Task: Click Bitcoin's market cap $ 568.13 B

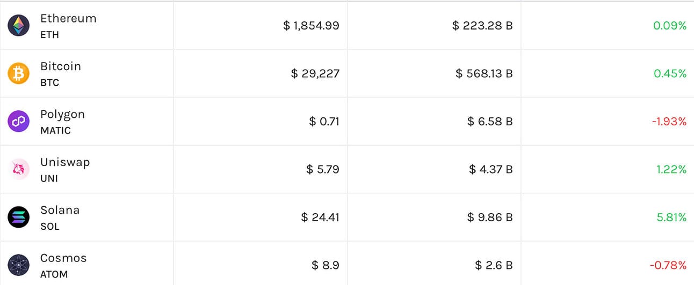Action: coord(484,73)
